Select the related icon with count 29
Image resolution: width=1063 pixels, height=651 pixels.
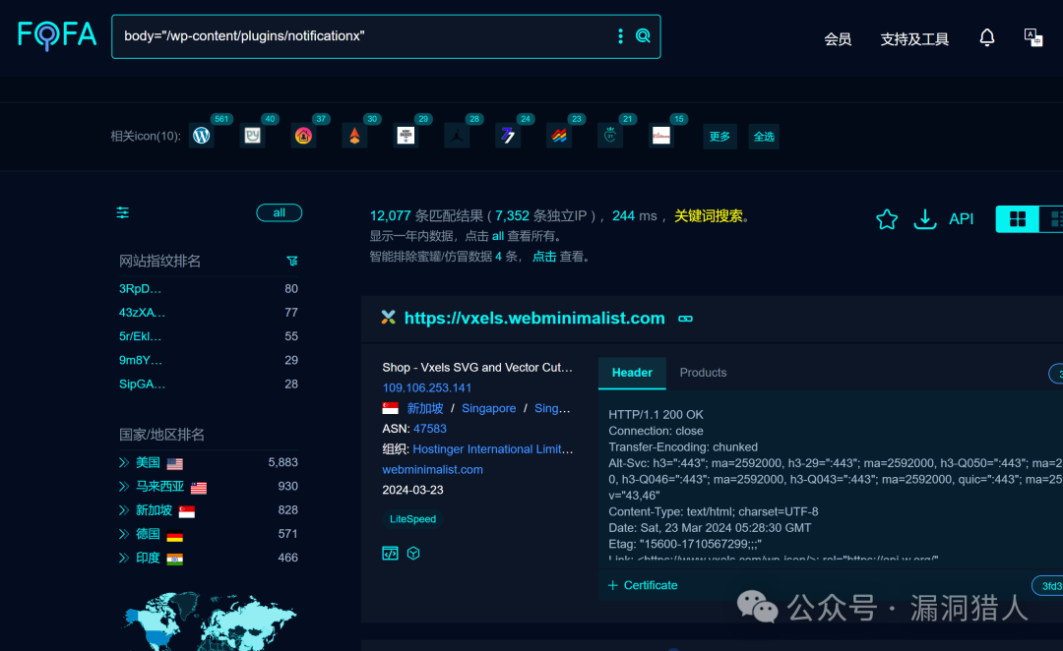pyautogui.click(x=406, y=136)
